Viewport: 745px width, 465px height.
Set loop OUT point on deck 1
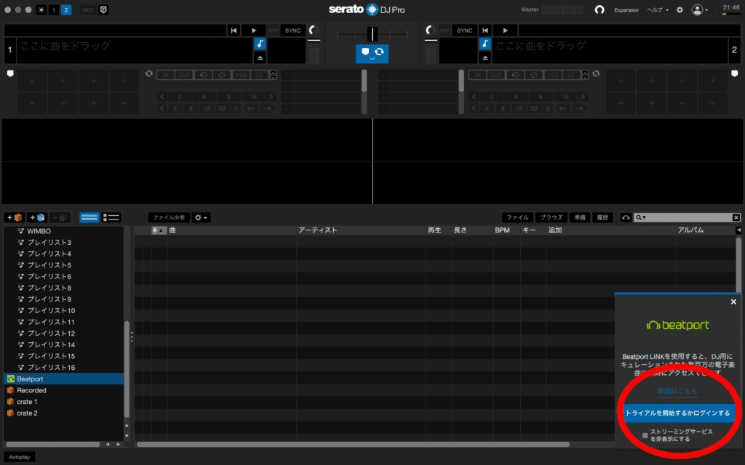[x=183, y=75]
